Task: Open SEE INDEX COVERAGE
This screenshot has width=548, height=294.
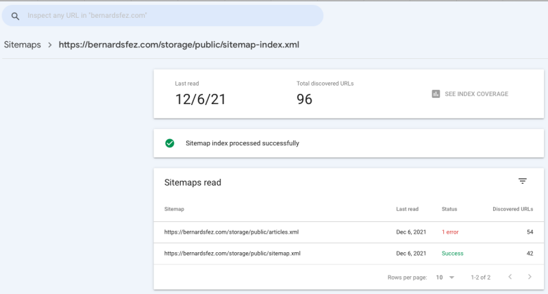Action: 470,94
